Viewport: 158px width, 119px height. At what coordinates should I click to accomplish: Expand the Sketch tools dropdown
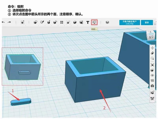point(42,22)
